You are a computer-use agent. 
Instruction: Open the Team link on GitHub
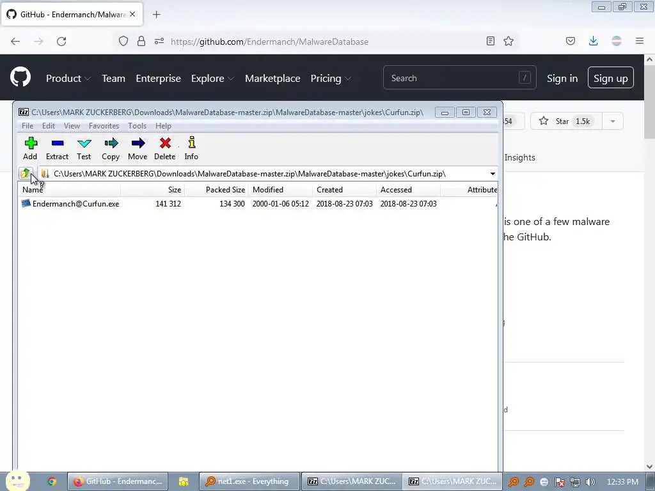114,78
